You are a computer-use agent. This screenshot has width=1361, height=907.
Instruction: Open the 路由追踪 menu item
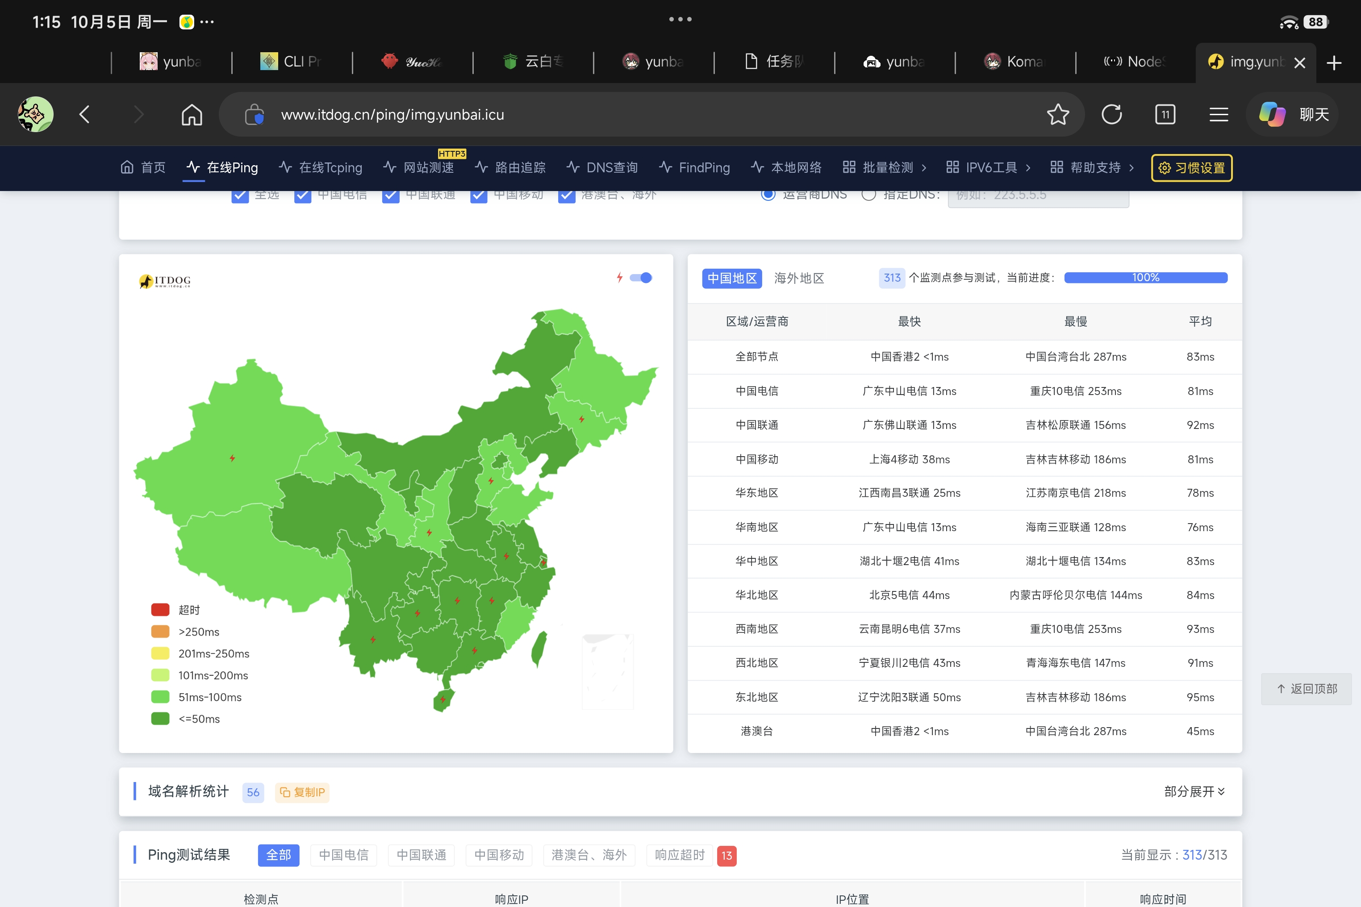pyautogui.click(x=510, y=168)
